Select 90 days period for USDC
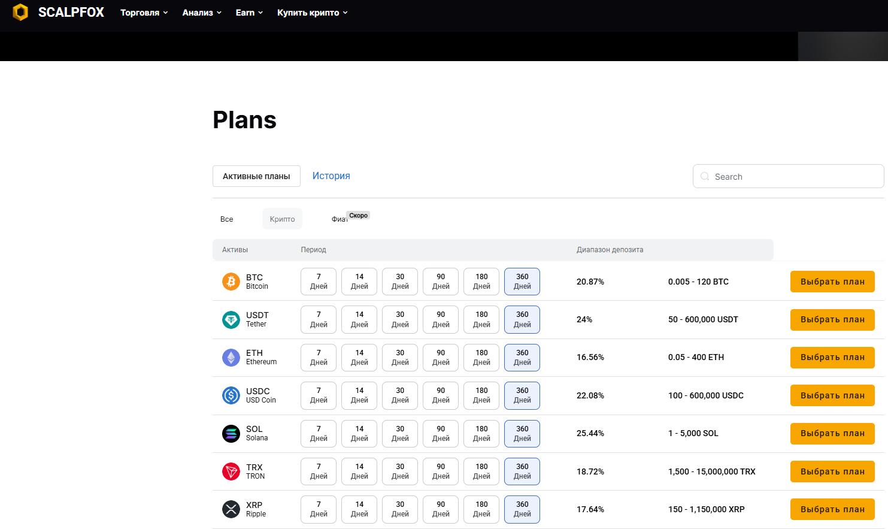This screenshot has width=888, height=529. tap(441, 395)
